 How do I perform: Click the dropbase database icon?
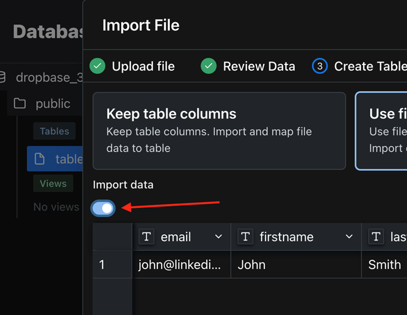pyautogui.click(x=3, y=77)
